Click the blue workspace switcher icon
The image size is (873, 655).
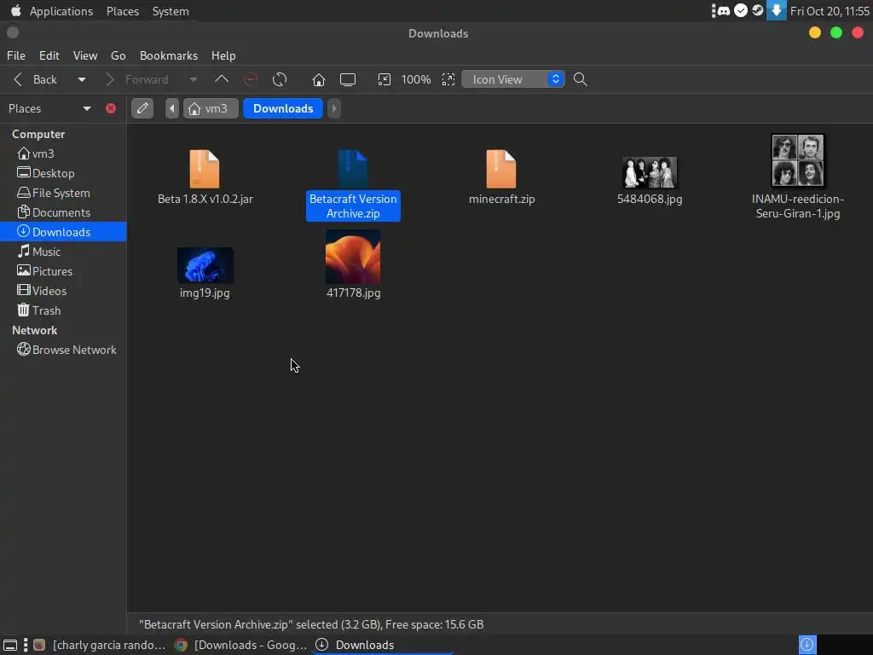tap(807, 645)
